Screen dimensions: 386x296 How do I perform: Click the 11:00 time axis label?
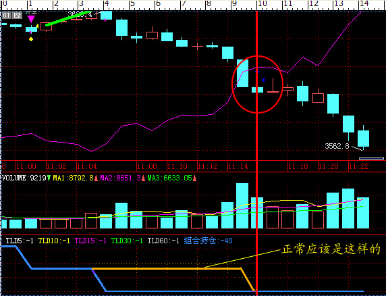pos(26,167)
